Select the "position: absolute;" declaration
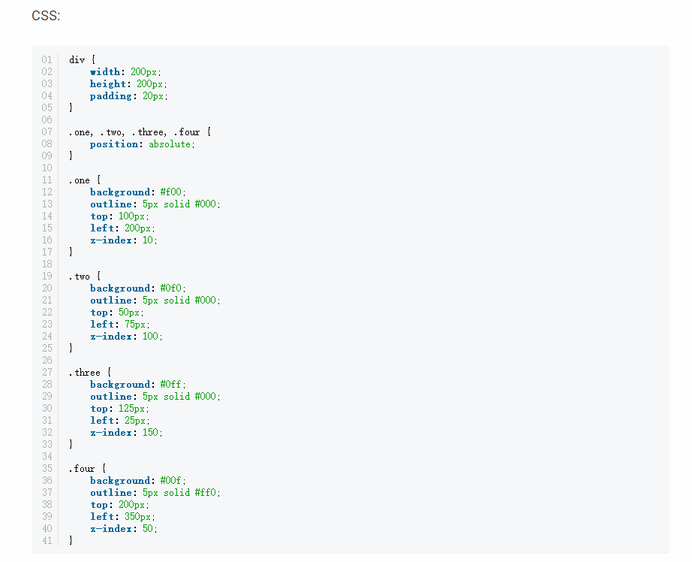Screen dimensions: 692x562 [x=143, y=144]
